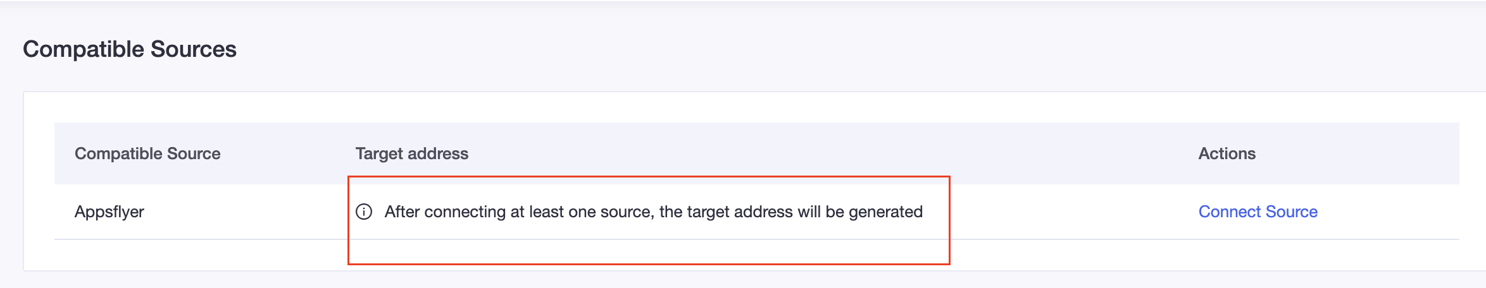The width and height of the screenshot is (1486, 288).
Task: Select the Appsflyer source name cell
Action: (x=109, y=212)
